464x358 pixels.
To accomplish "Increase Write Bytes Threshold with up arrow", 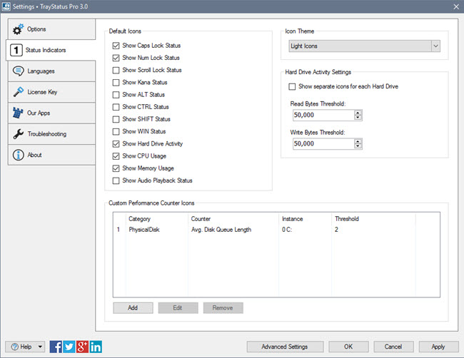I will pos(358,141).
